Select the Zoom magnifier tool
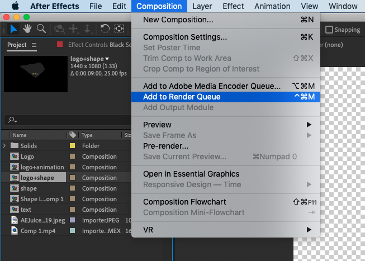This screenshot has height=261, width=365. [x=41, y=29]
